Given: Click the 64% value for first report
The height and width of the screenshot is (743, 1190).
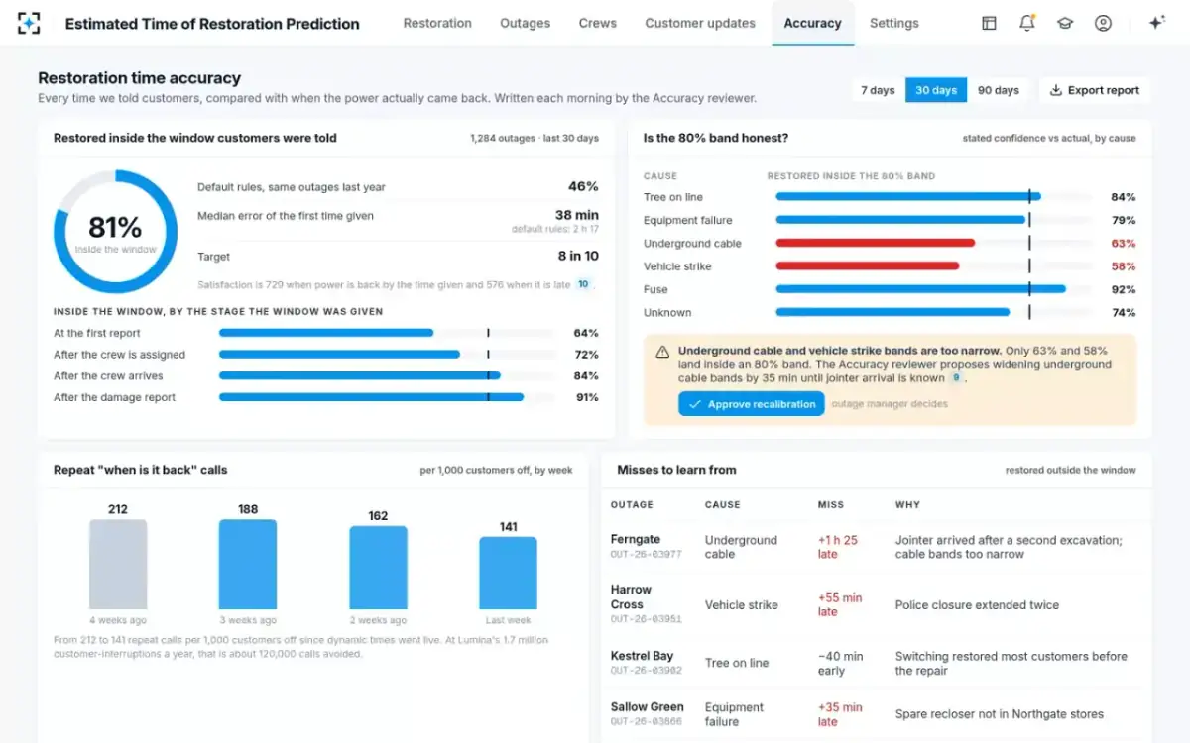Looking at the screenshot, I should (x=586, y=333).
